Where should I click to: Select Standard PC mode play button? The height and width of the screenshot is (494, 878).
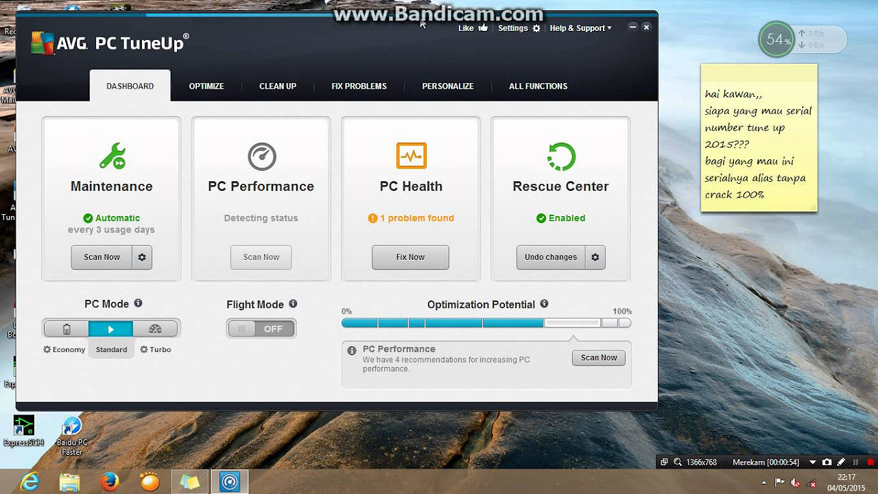click(x=110, y=329)
